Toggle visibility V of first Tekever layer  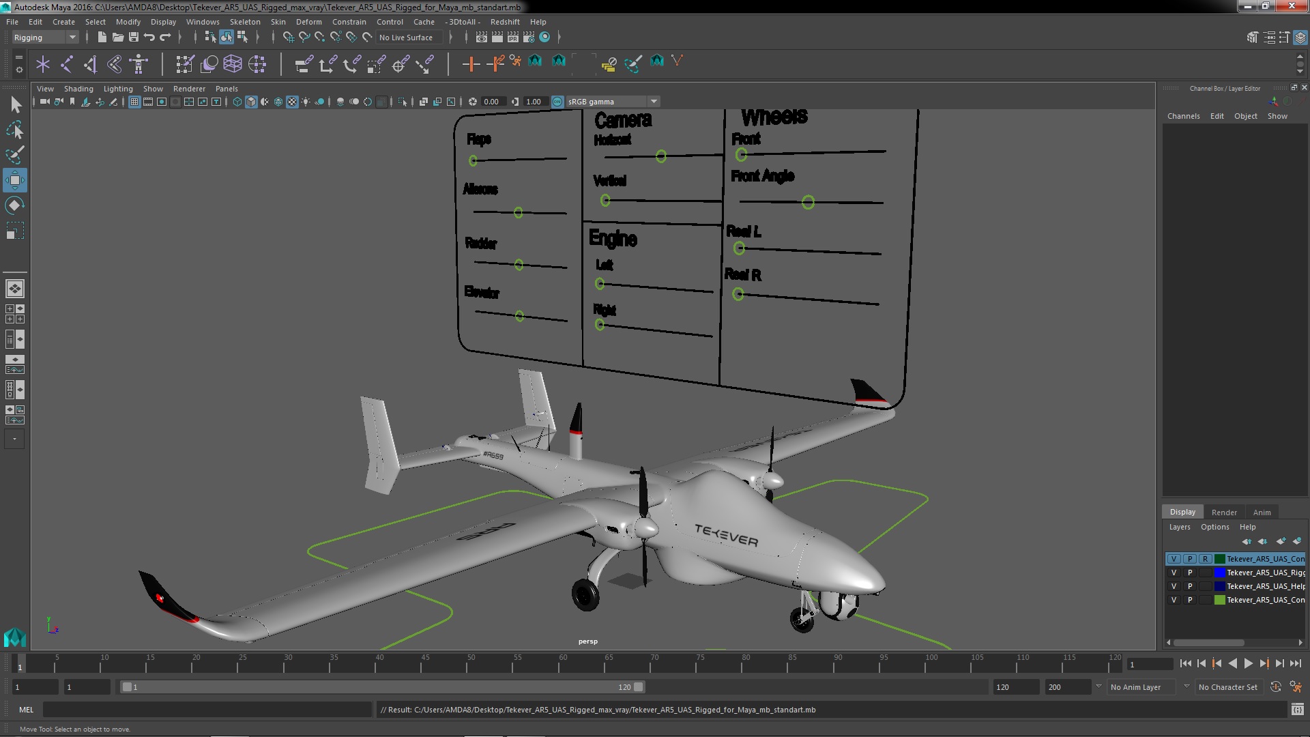tap(1174, 559)
